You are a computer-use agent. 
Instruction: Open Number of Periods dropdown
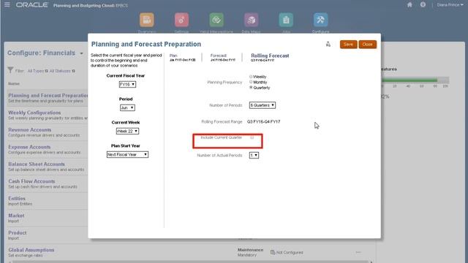263,105
